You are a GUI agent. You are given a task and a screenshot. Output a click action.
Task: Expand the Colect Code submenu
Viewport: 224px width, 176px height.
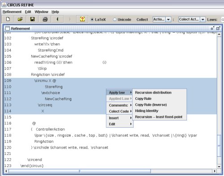tap(120, 112)
